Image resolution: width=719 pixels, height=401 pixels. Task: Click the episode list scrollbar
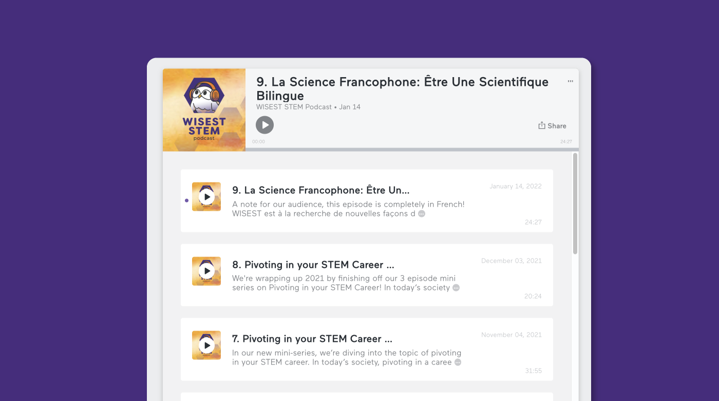pyautogui.click(x=575, y=203)
